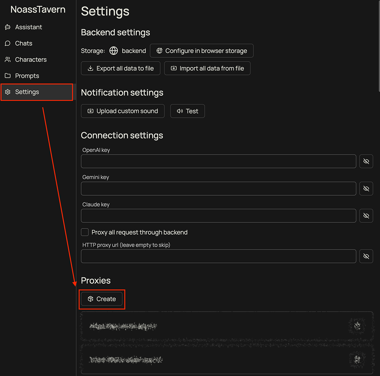Toggle HTTP proxy url visibility
This screenshot has height=376, width=380.
(366, 256)
